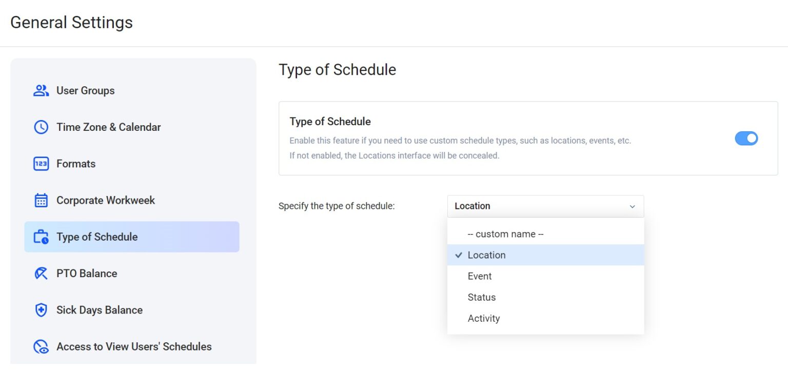The image size is (788, 370).
Task: Select the PTO Balance flag icon
Action: [x=41, y=274]
